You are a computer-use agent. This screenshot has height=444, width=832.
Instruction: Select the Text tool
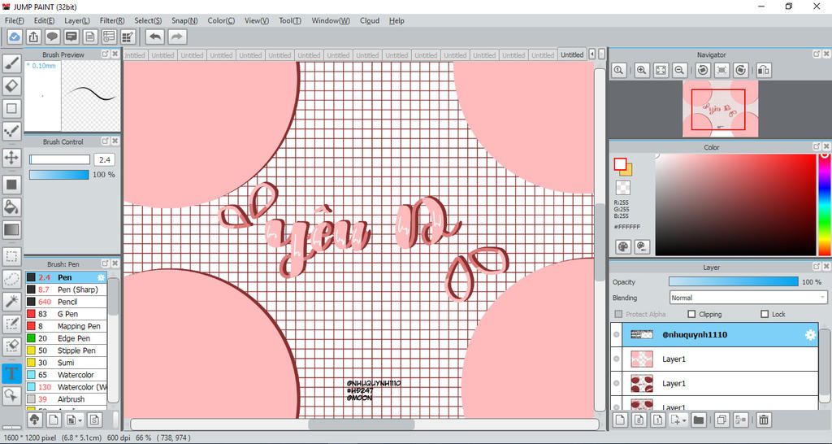pos(11,372)
